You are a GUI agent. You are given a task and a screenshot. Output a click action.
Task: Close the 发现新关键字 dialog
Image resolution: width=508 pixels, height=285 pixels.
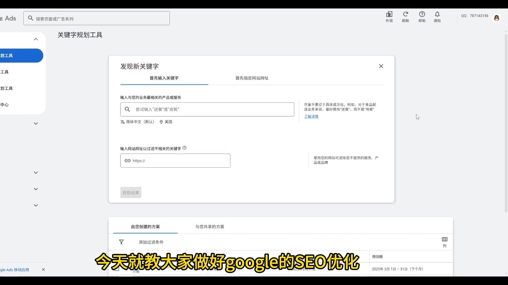[381, 66]
